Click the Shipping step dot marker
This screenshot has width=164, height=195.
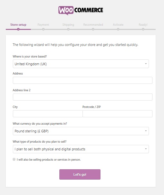click(x=68, y=29)
